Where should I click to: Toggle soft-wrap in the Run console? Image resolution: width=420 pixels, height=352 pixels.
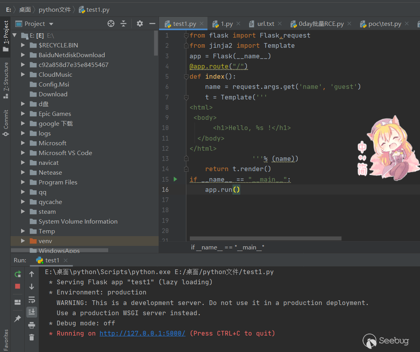(32, 300)
